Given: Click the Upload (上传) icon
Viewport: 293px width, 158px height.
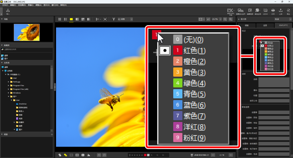Looking at the screenshot, I should pos(281,11).
